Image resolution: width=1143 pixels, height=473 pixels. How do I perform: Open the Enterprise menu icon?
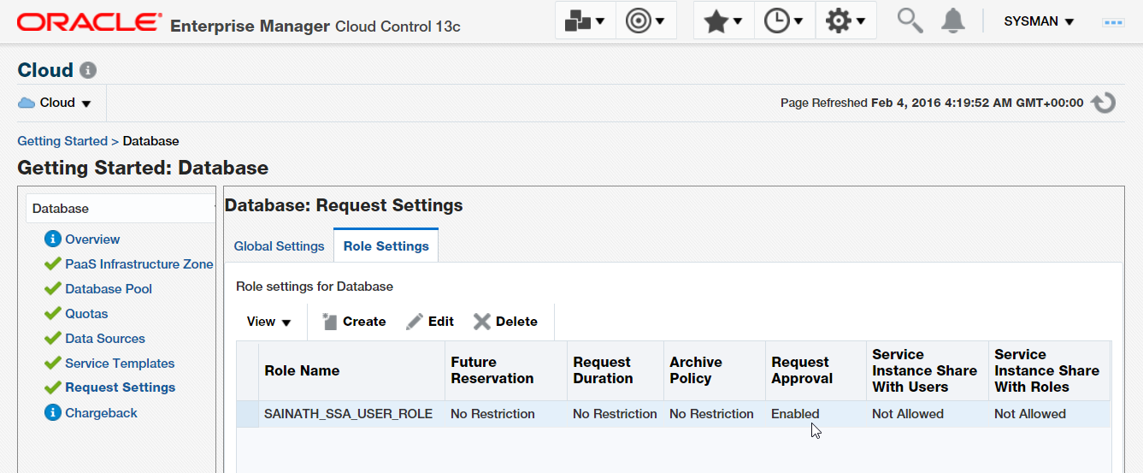pyautogui.click(x=586, y=21)
